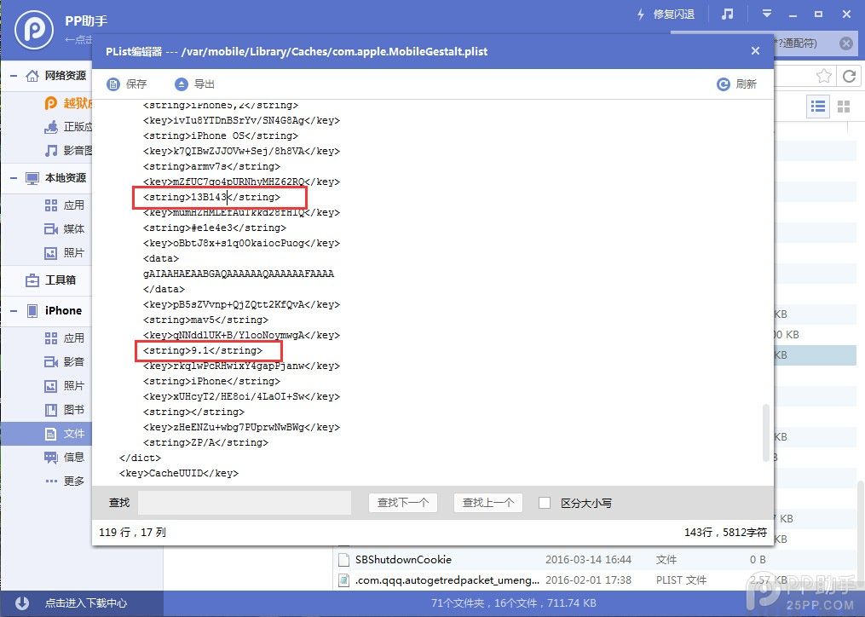Viewport: 865px width, 617px height.
Task: Click the 查找上一个 find previous button
Action: (x=487, y=503)
